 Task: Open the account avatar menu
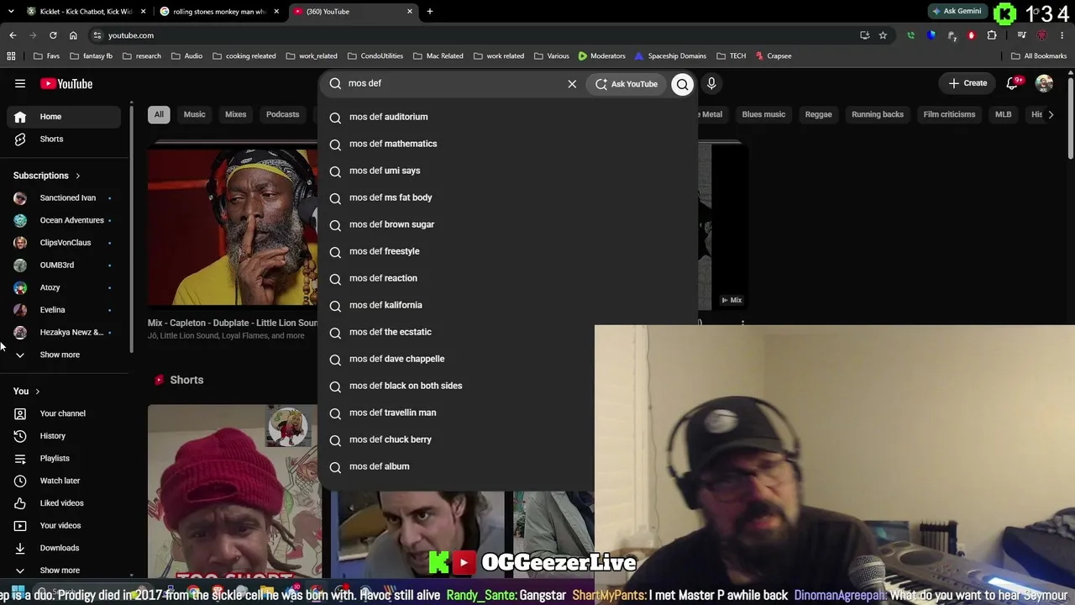[1044, 83]
